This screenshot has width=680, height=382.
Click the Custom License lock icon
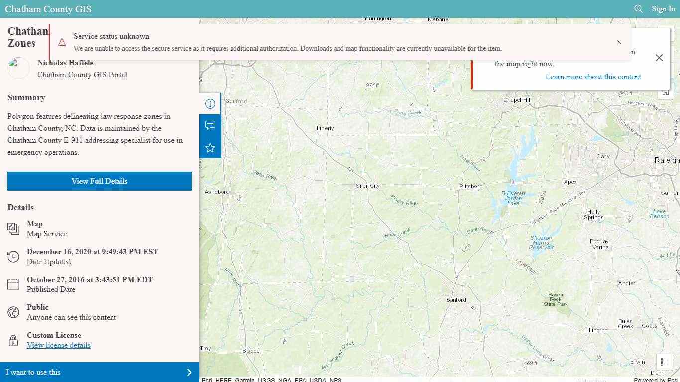[13, 340]
